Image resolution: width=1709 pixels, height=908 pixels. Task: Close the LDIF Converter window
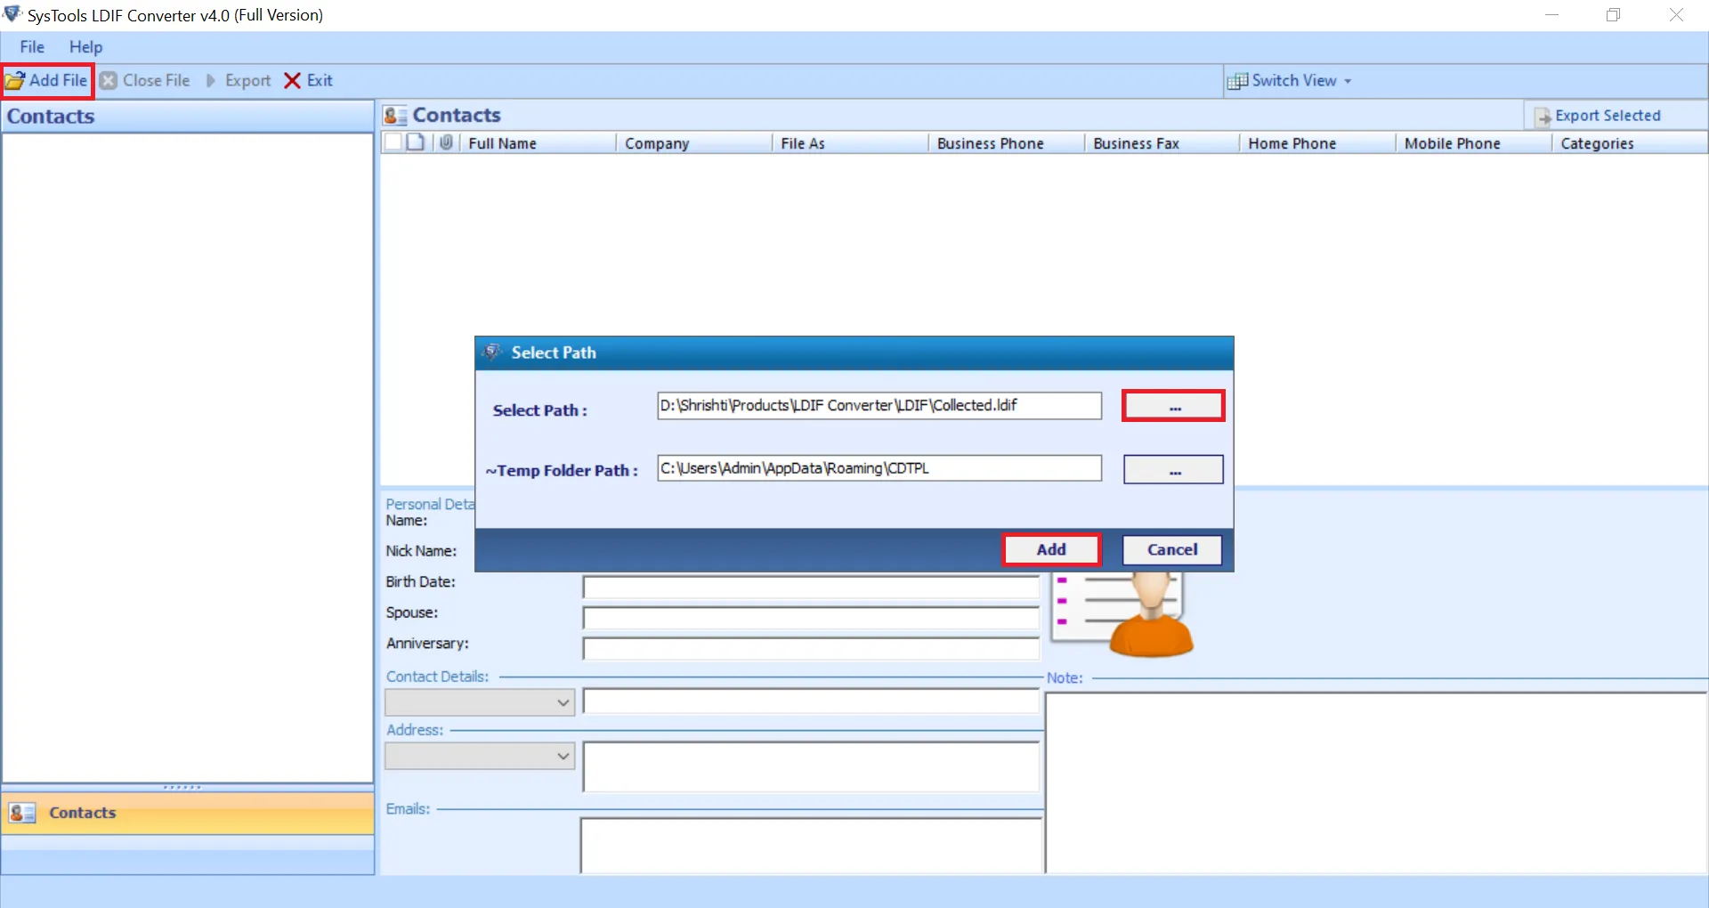[1676, 15]
